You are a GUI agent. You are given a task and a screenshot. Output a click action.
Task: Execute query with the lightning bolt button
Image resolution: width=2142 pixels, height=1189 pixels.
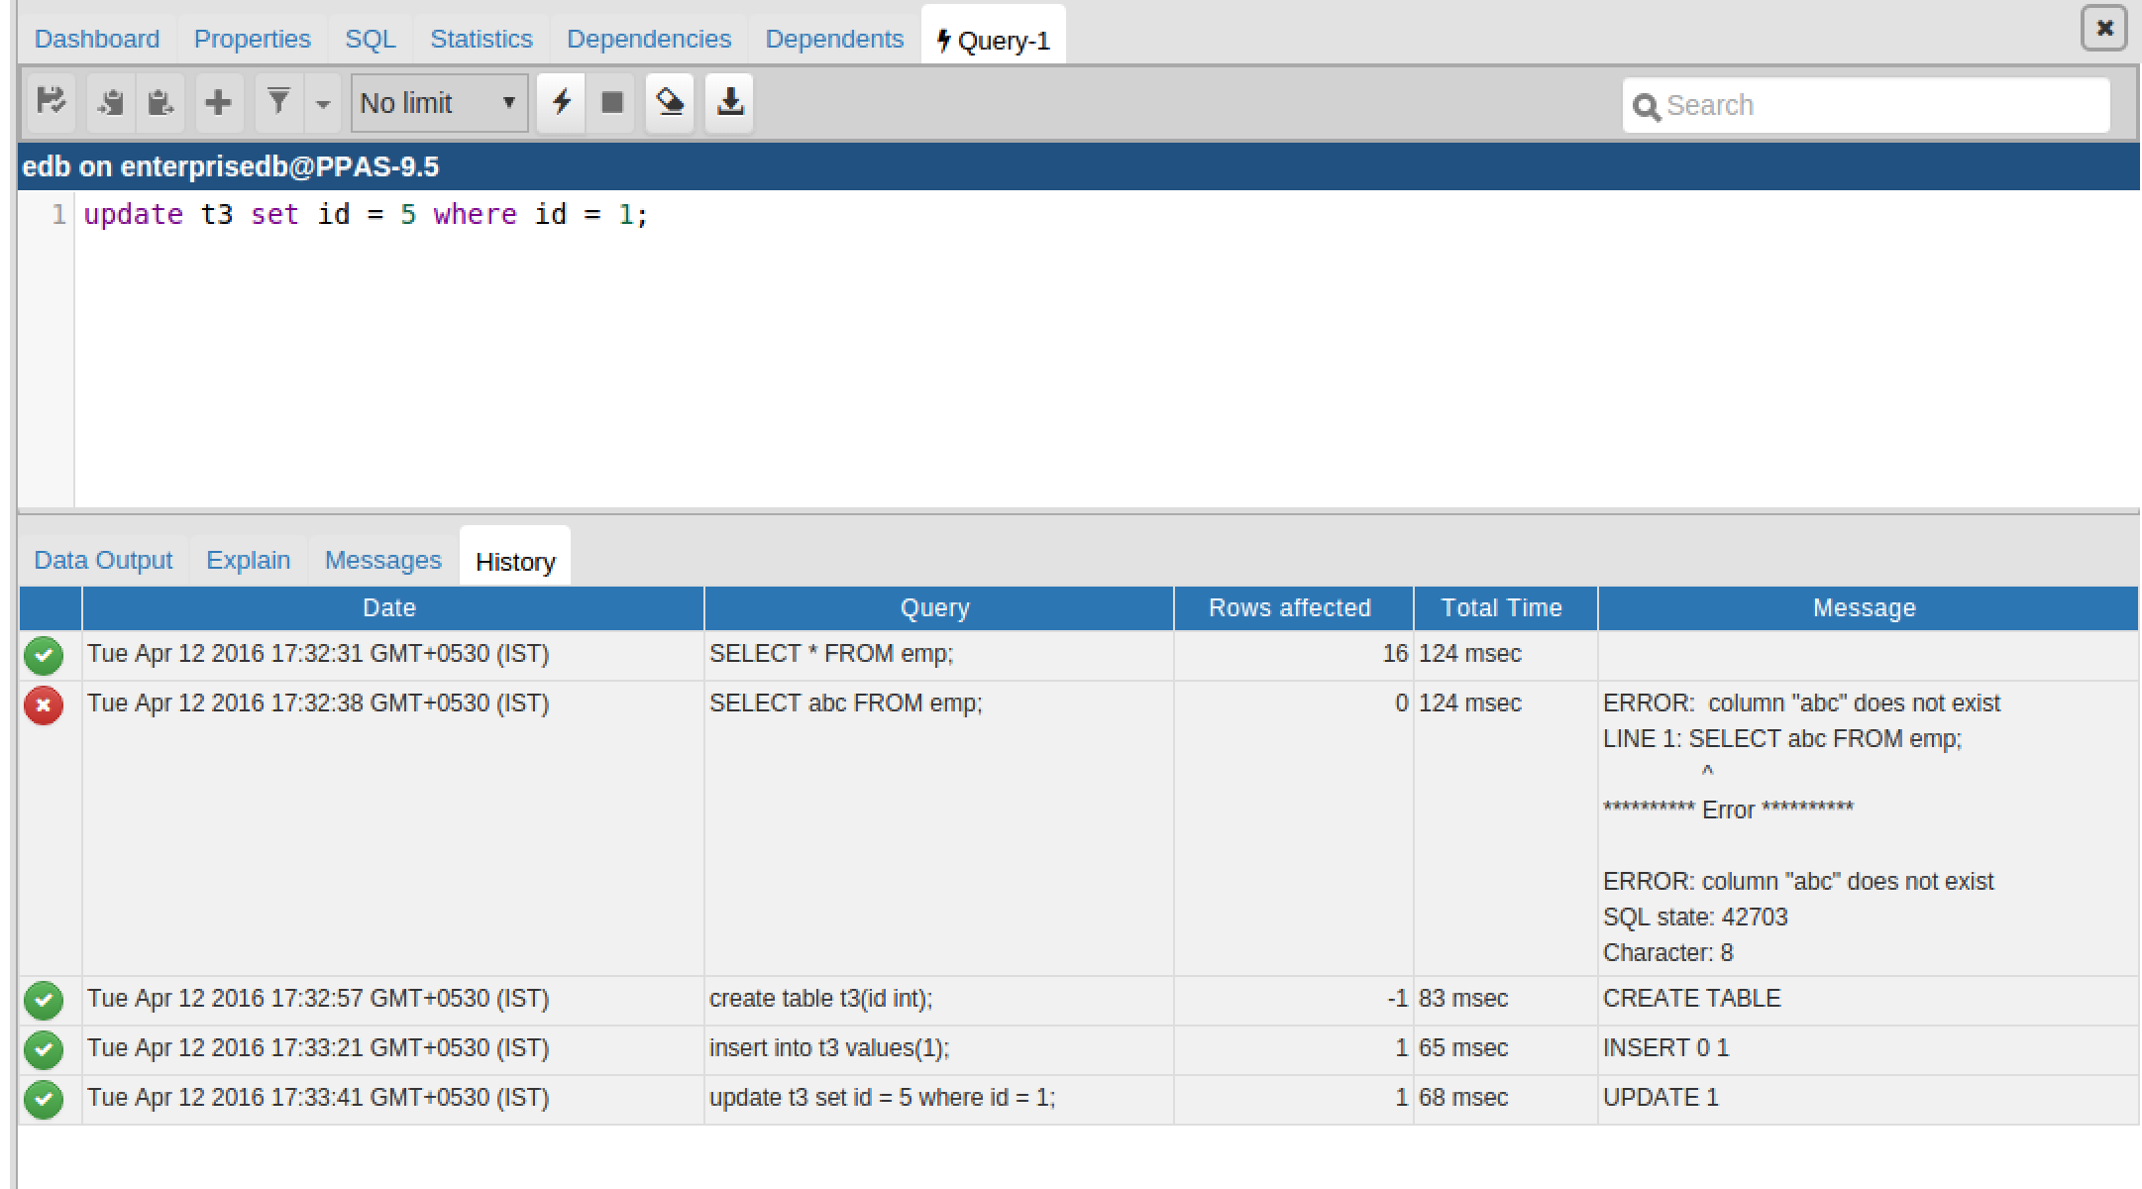(x=562, y=102)
